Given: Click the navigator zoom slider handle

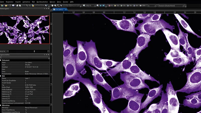Looking at the screenshot, I should pyautogui.click(x=34, y=51).
